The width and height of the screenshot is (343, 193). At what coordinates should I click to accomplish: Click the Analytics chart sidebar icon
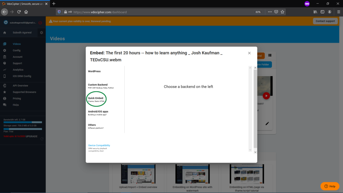pos(5,70)
